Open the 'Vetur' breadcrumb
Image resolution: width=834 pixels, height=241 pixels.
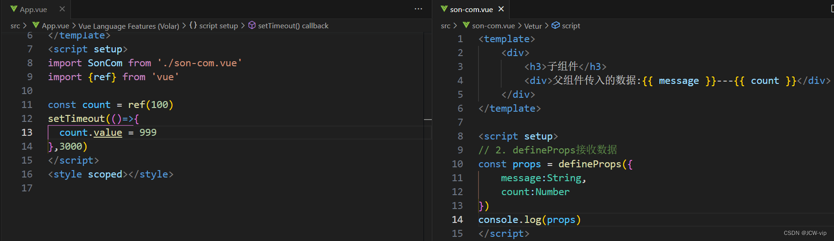tap(533, 26)
